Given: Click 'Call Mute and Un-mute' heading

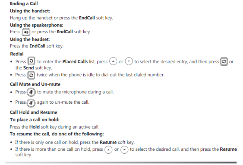Looking at the screenshot, I should click(x=35, y=84).
